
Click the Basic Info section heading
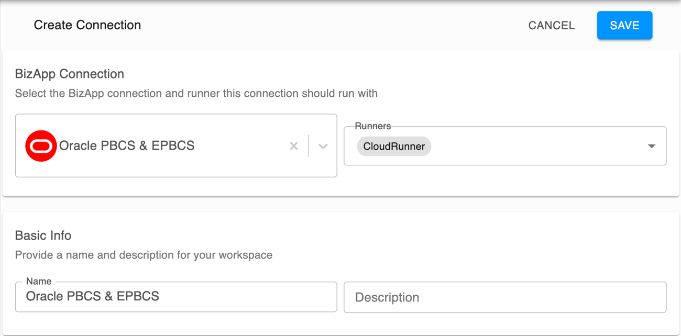pos(43,236)
